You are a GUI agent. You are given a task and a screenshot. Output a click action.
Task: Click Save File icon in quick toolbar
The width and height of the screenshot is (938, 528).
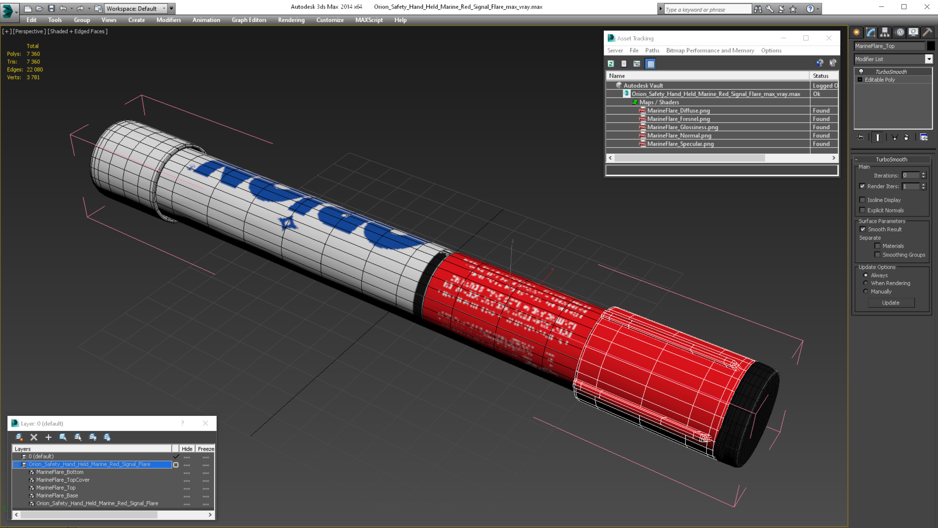(51, 8)
